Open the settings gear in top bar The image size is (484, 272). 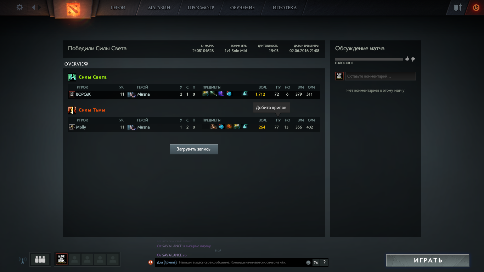19,7
